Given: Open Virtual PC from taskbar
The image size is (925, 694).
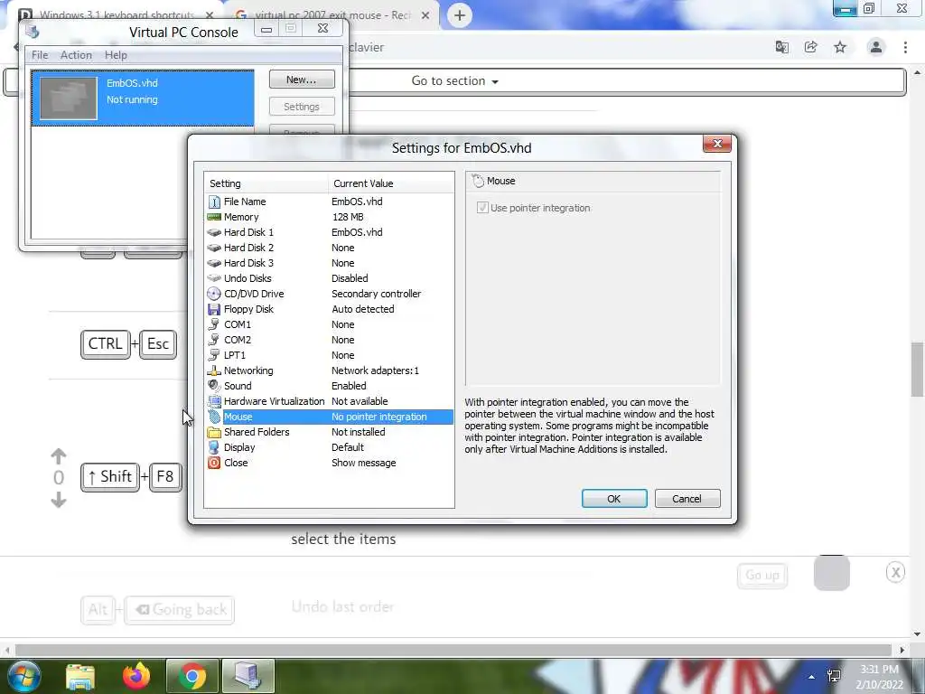Looking at the screenshot, I should click(x=248, y=676).
